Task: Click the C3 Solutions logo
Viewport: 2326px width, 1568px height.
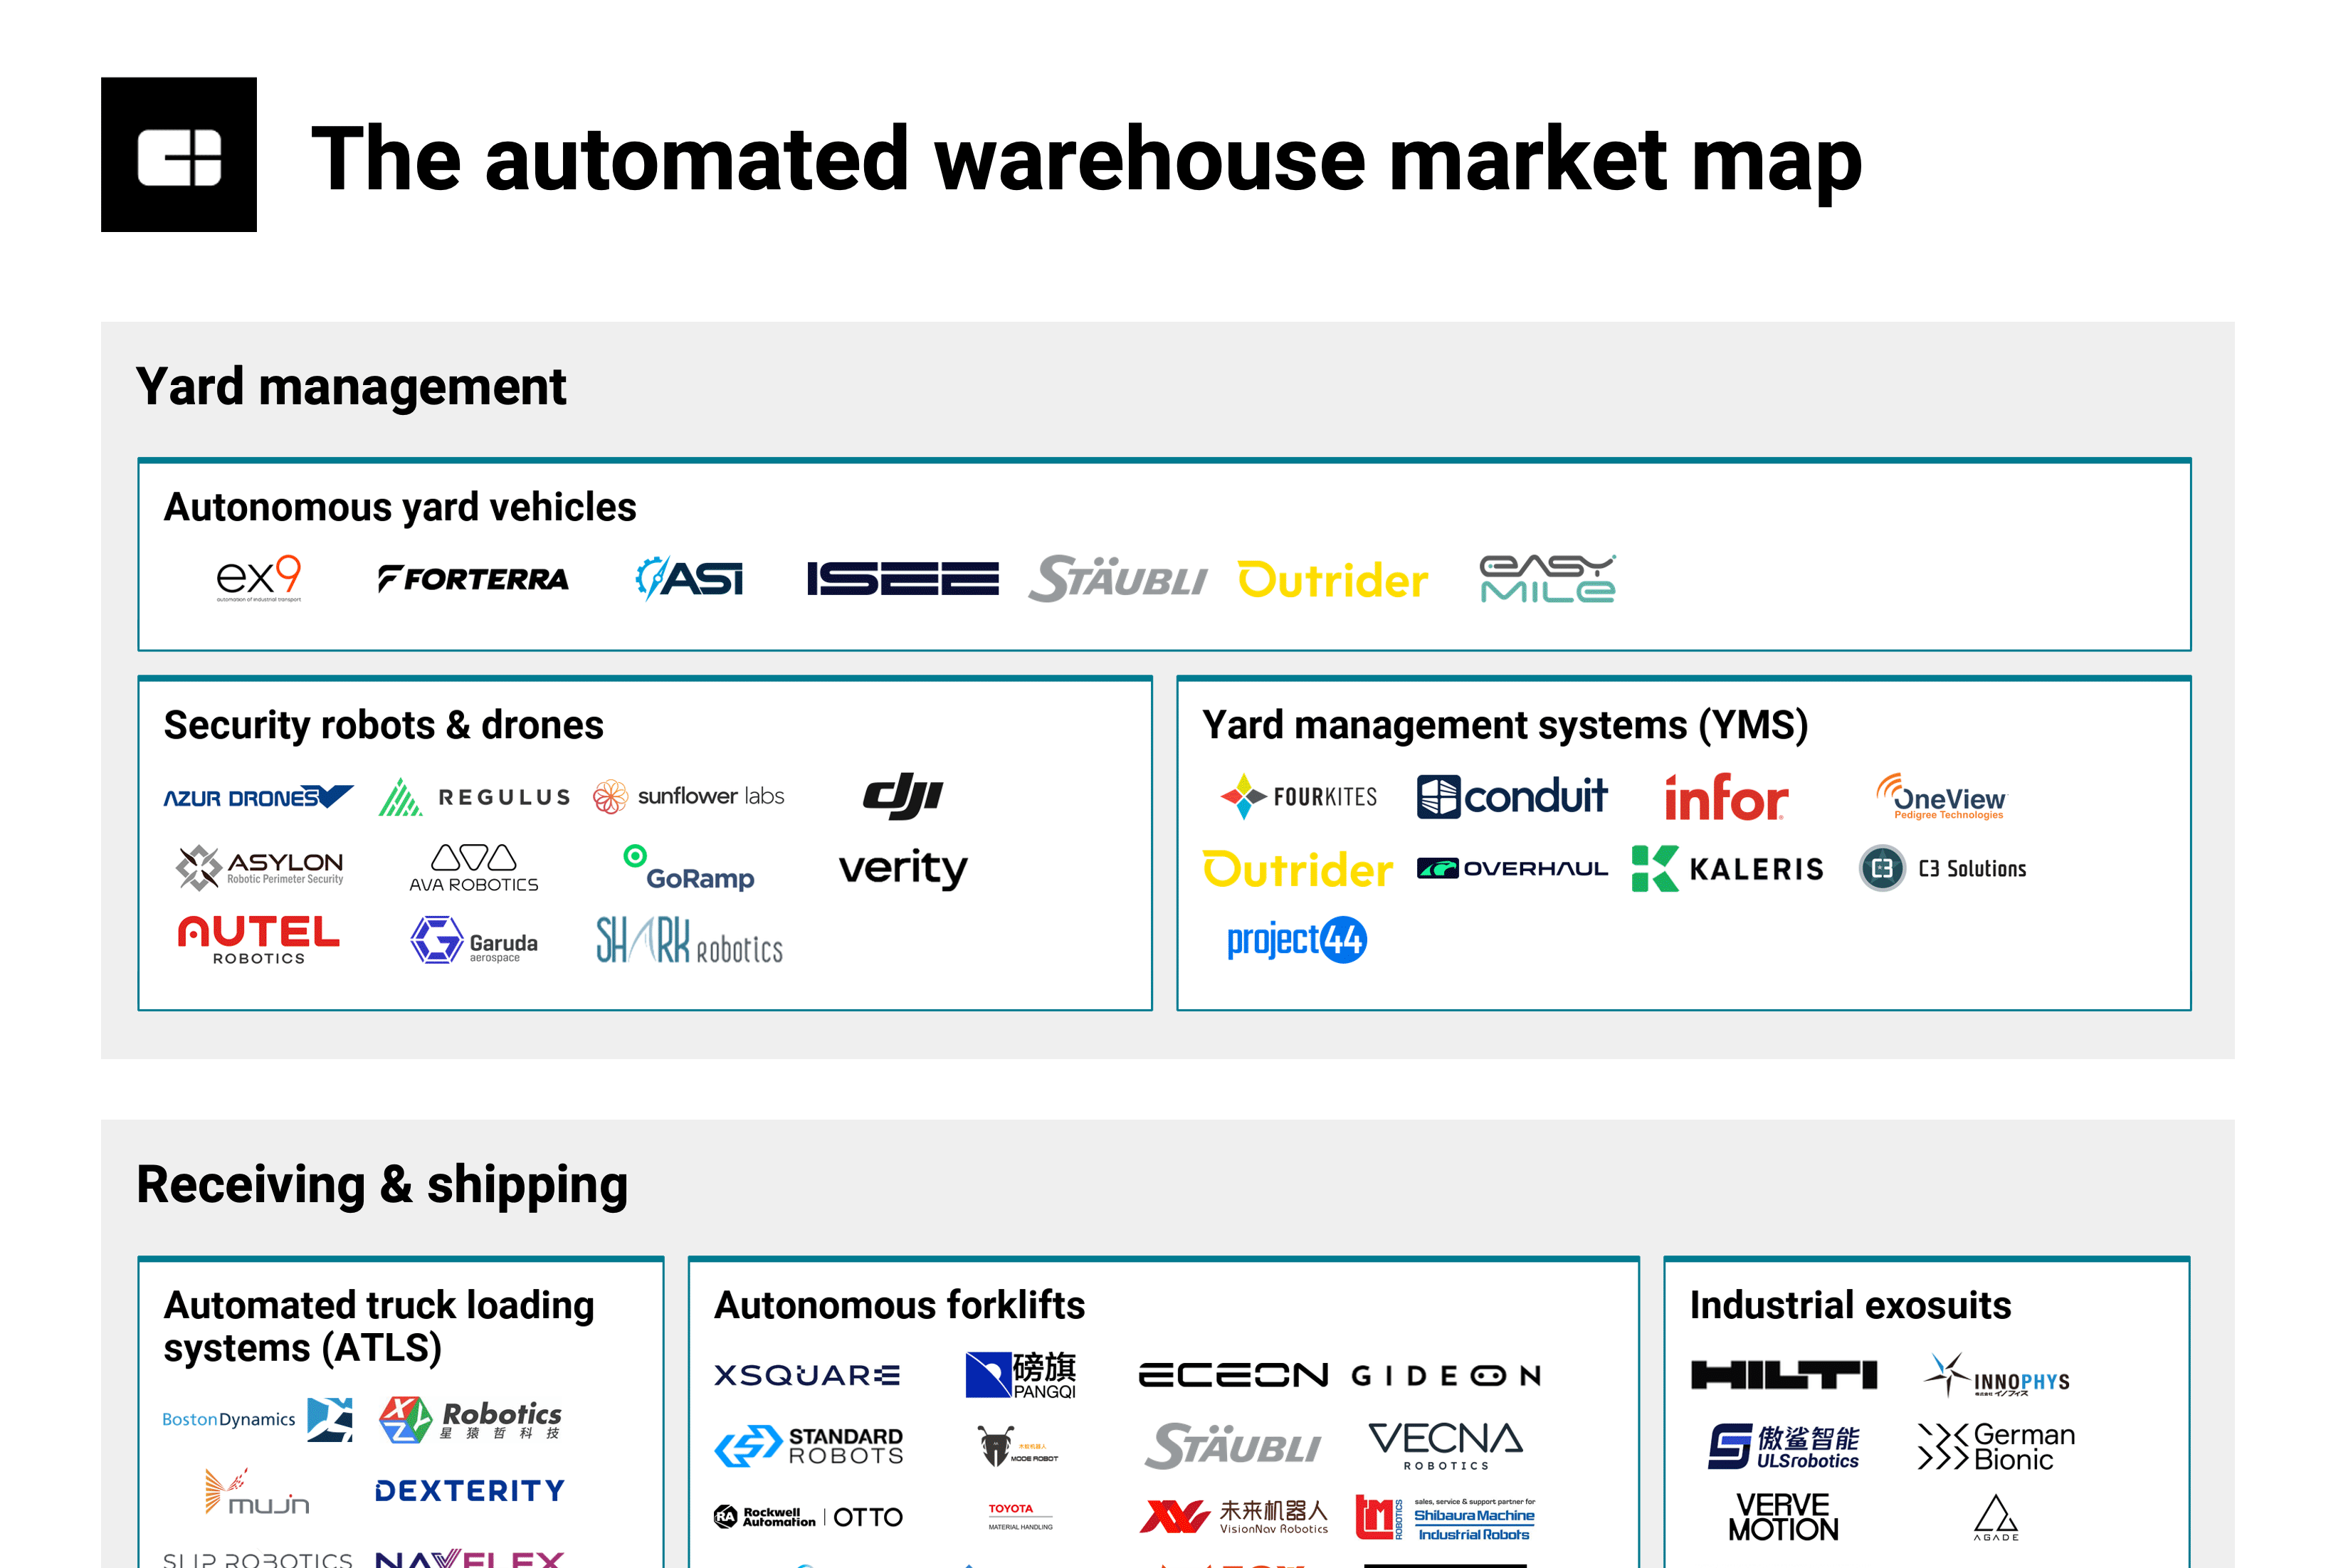Action: click(1942, 868)
